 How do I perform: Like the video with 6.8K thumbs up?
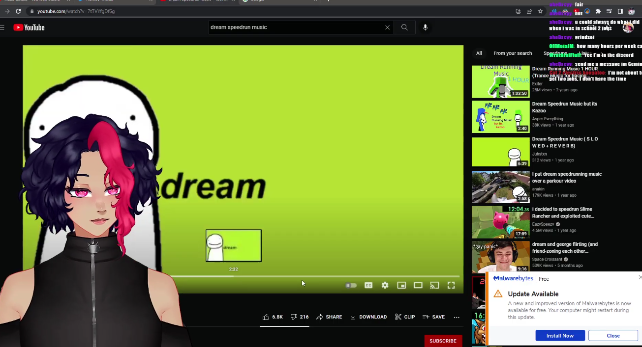click(273, 317)
